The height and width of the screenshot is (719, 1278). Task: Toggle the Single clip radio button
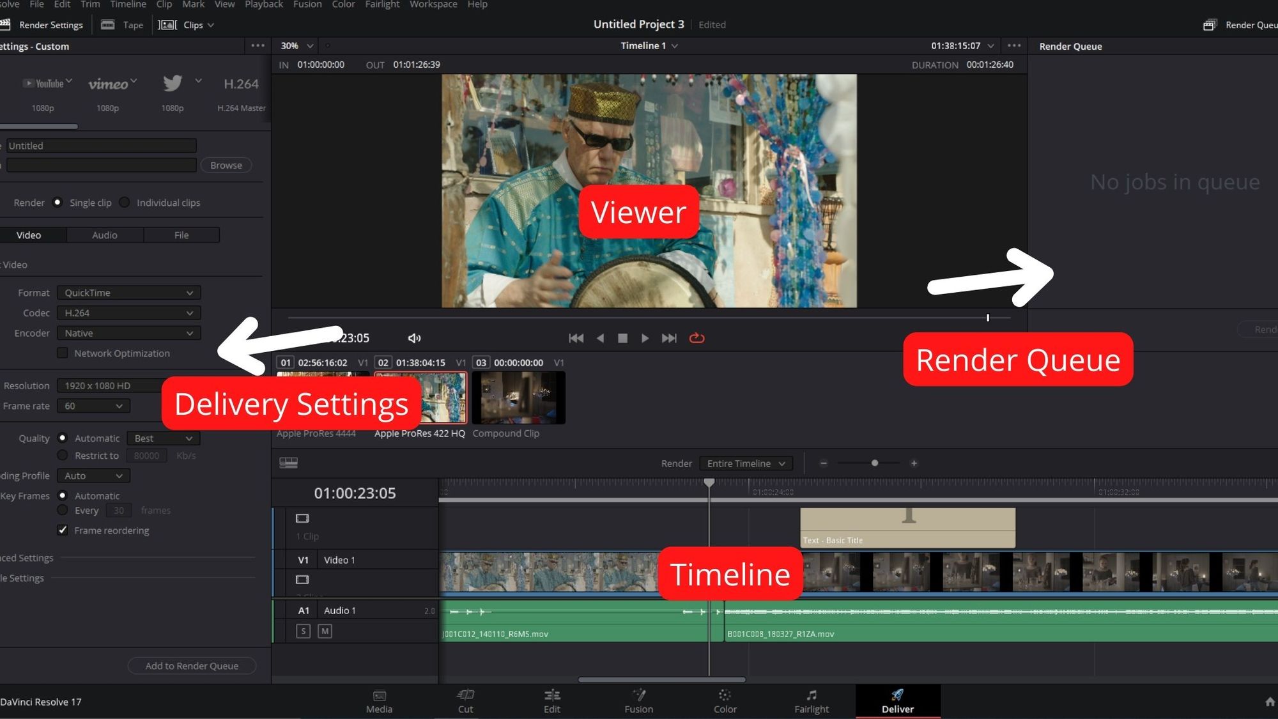point(57,202)
